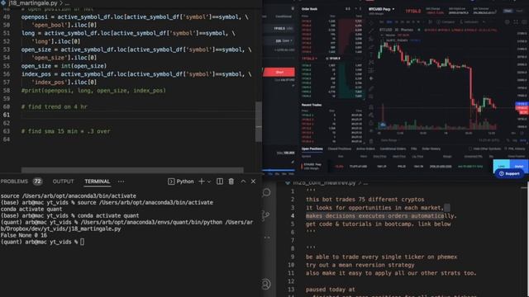
Task: Open the Order History tab
Action: [x=431, y=148]
